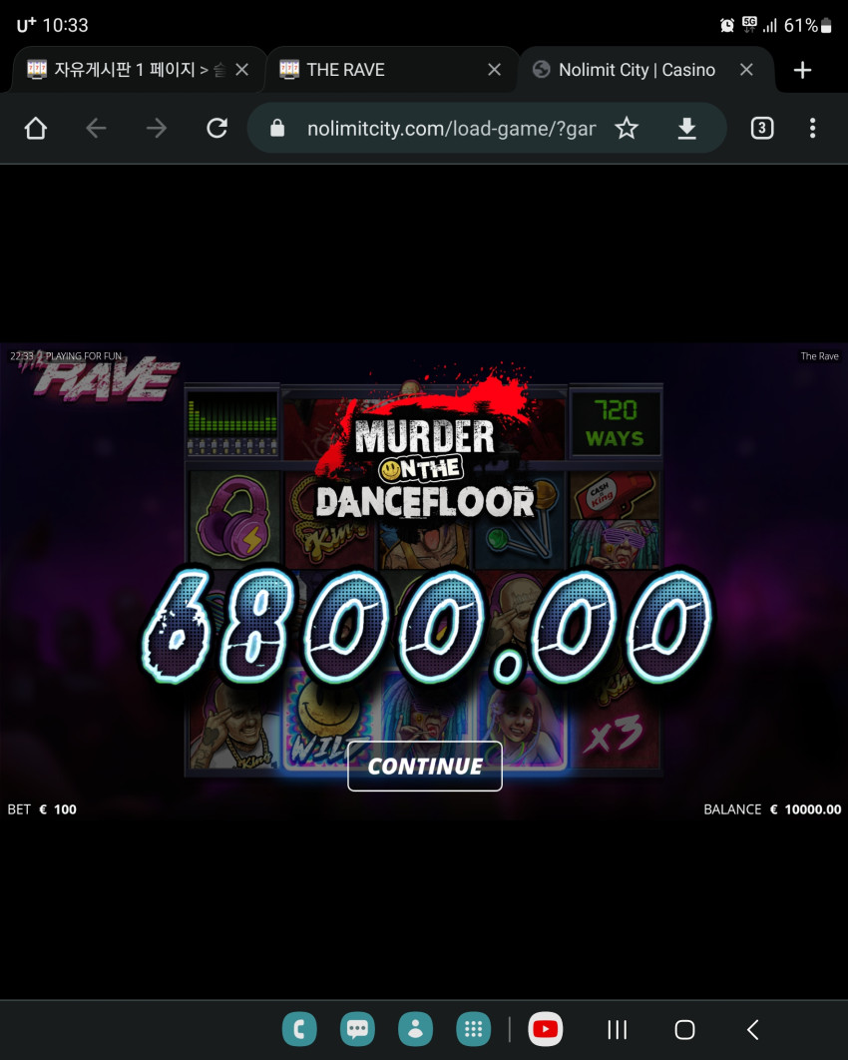Viewport: 848px width, 1060px height.
Task: Tap the Android back navigation button
Action: pyautogui.click(x=753, y=1030)
